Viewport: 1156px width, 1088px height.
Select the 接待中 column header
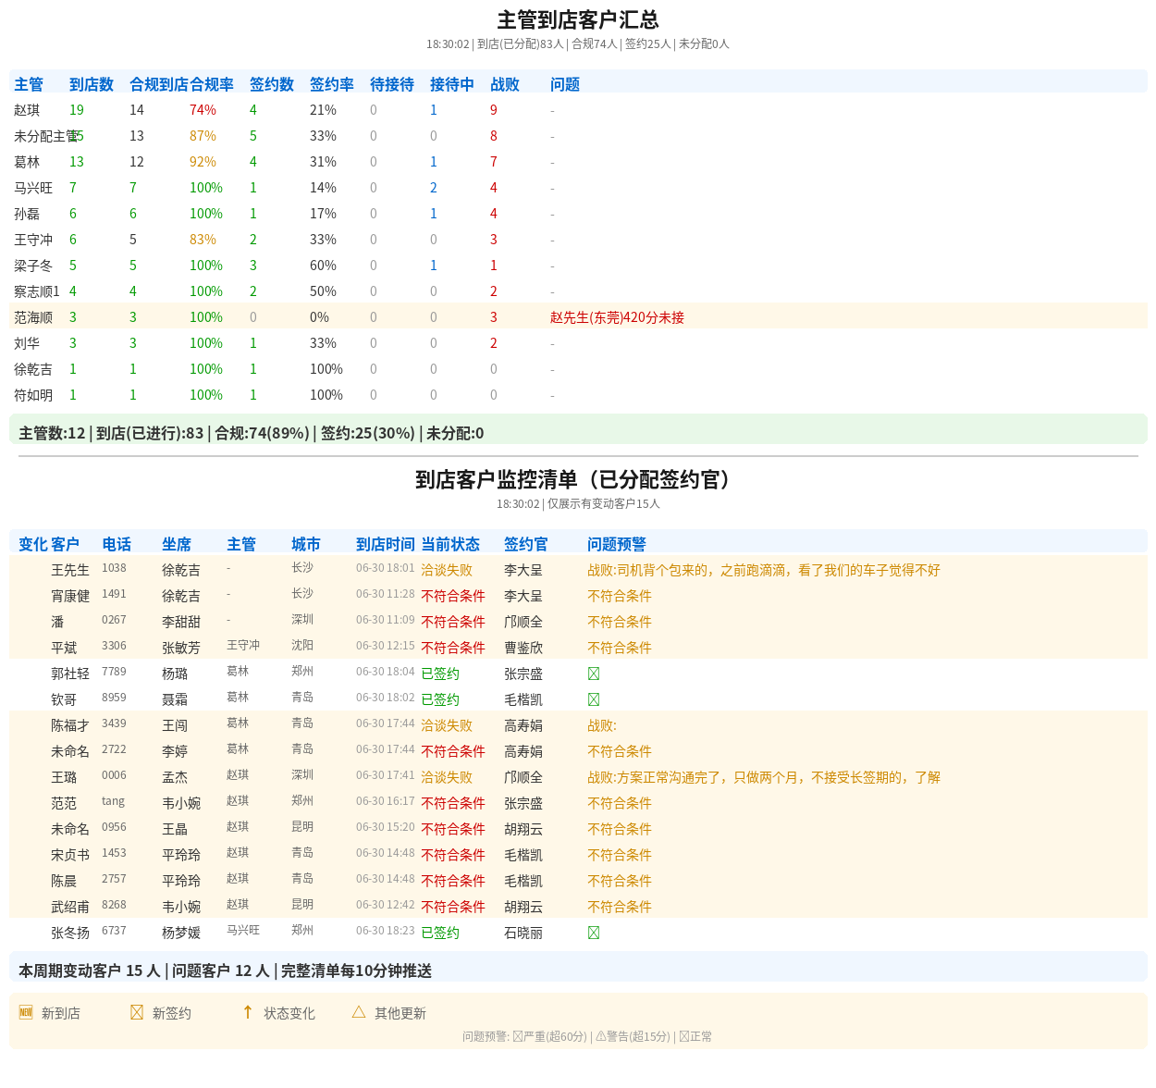click(x=452, y=84)
